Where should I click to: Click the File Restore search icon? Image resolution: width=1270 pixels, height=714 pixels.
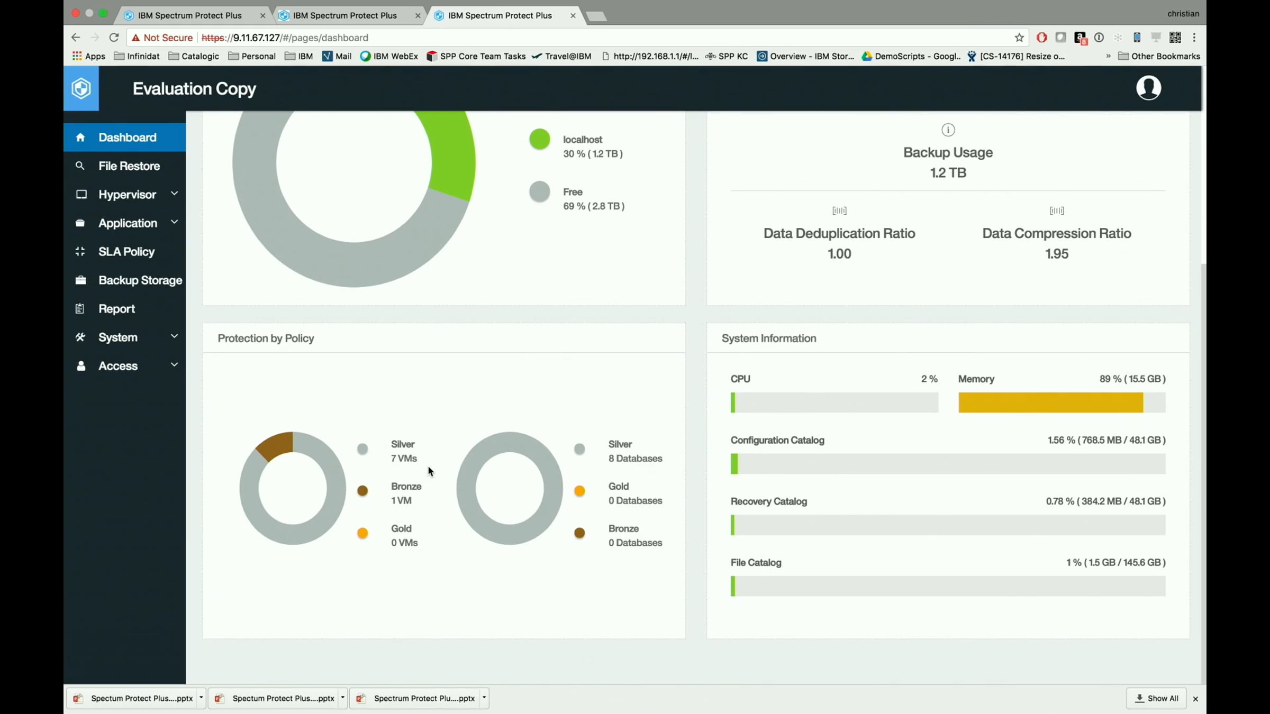click(x=80, y=166)
